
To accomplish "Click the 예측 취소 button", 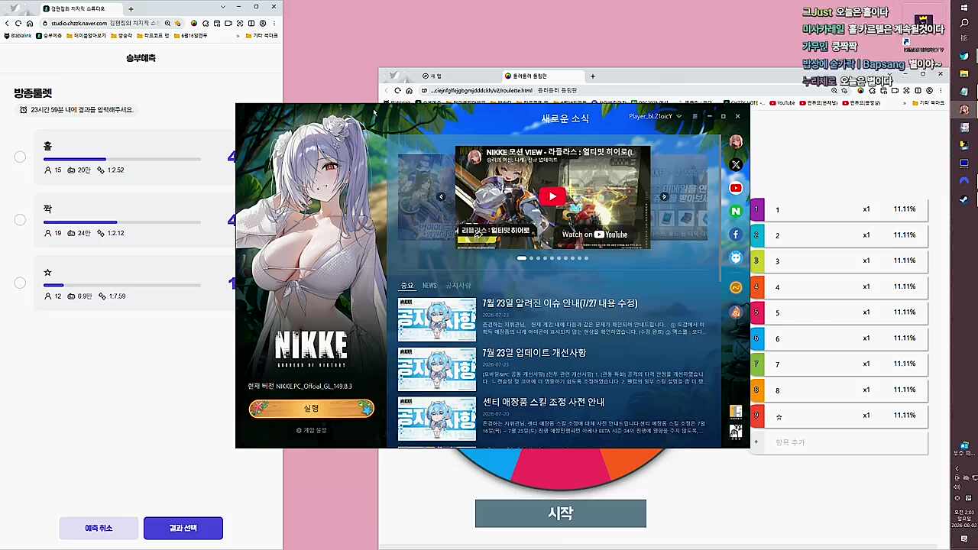I will [x=99, y=528].
